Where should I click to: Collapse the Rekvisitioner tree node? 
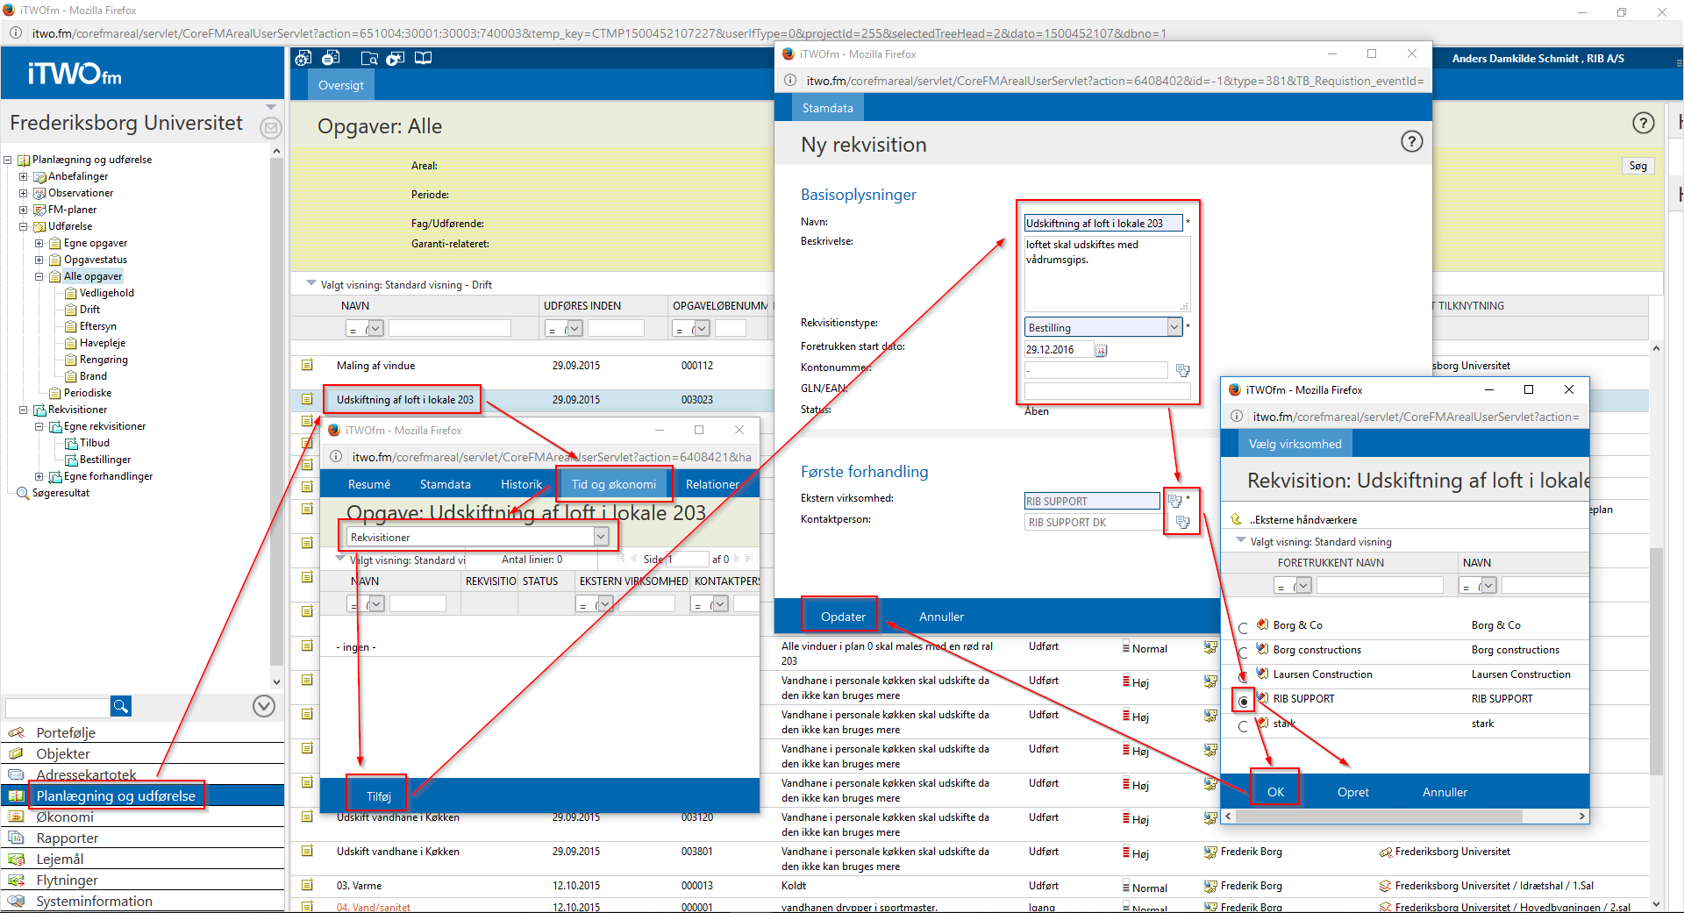click(x=24, y=410)
